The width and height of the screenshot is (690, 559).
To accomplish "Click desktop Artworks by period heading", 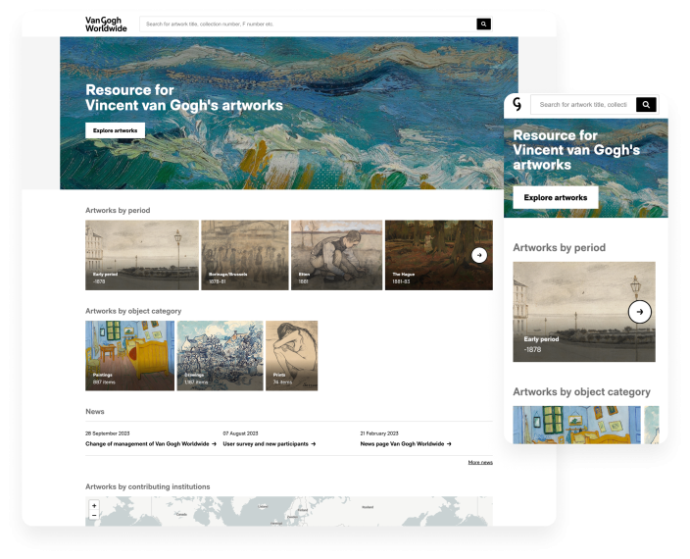I will (x=118, y=211).
